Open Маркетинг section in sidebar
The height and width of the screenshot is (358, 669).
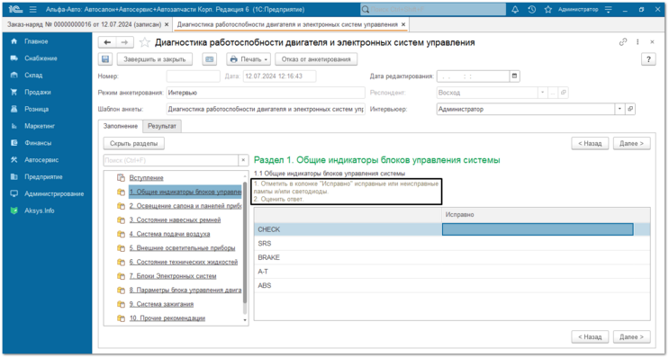click(x=40, y=126)
